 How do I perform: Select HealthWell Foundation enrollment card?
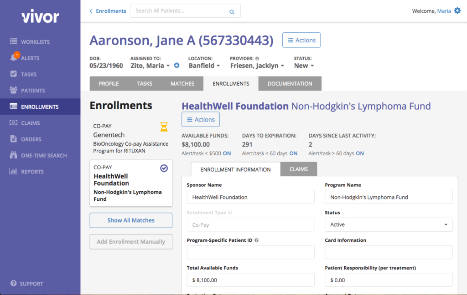click(x=131, y=183)
